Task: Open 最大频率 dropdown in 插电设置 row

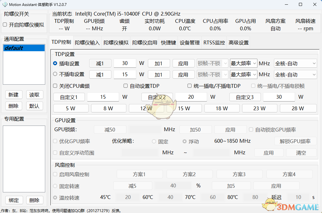Action: [243, 63]
